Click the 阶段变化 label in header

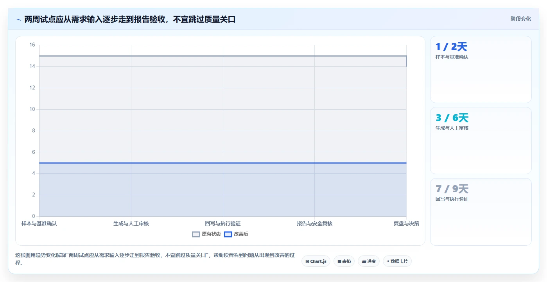(x=521, y=19)
